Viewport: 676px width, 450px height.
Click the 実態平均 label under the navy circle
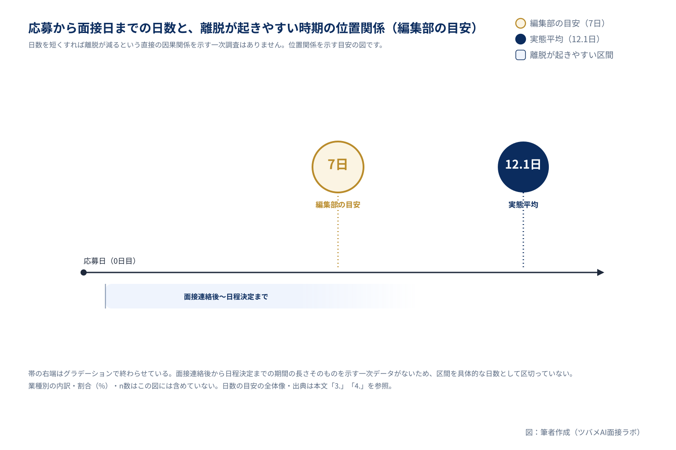(x=523, y=205)
